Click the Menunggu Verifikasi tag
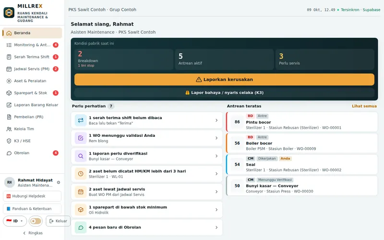This screenshot has width=384, height=240. click(x=275, y=180)
